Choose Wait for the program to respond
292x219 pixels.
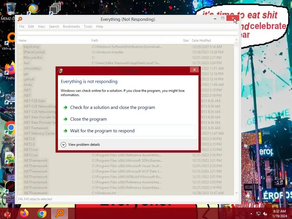tap(128, 131)
